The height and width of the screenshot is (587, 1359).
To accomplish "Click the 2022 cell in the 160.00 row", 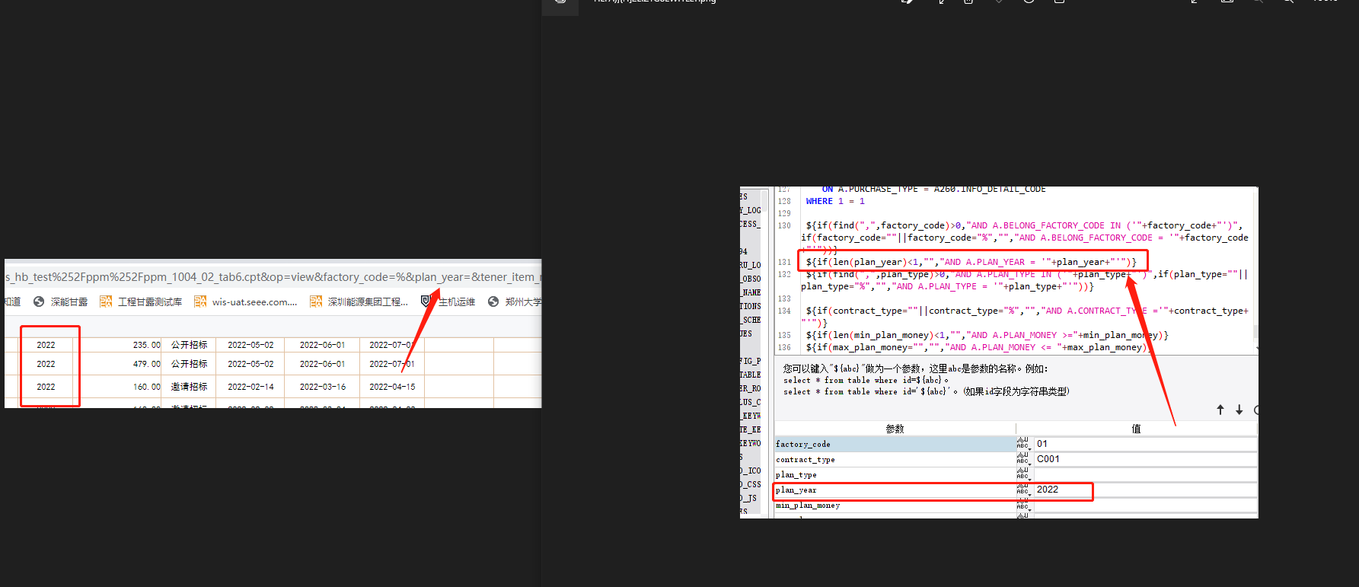I will point(46,387).
